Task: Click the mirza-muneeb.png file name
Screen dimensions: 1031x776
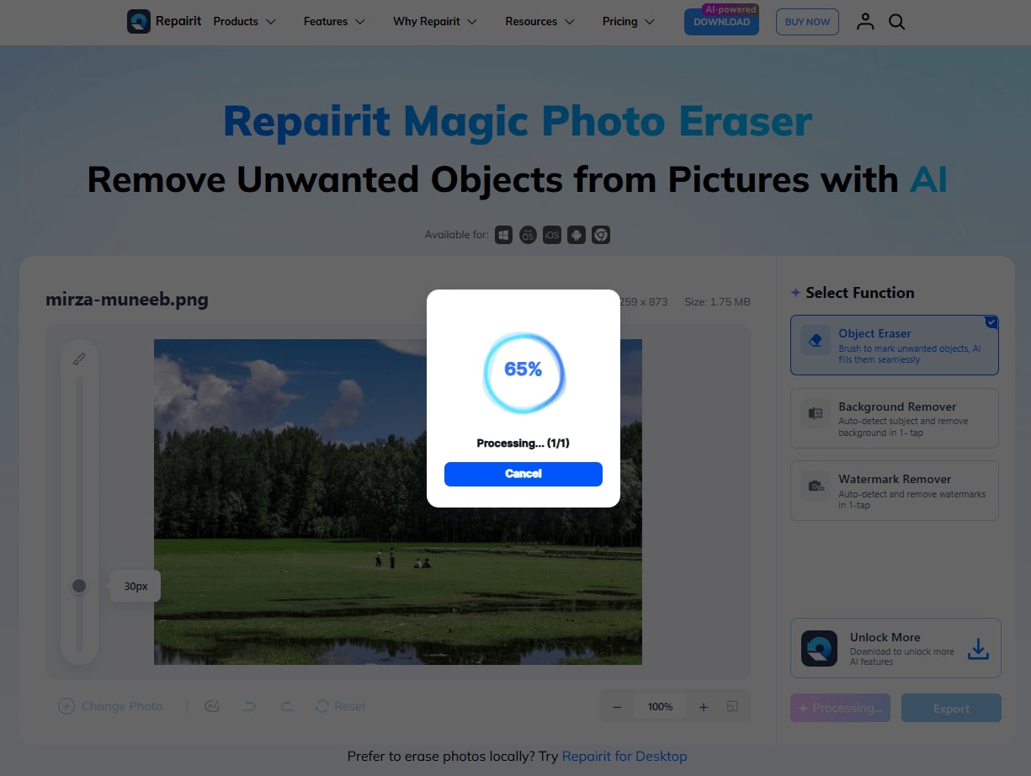Action: click(127, 299)
